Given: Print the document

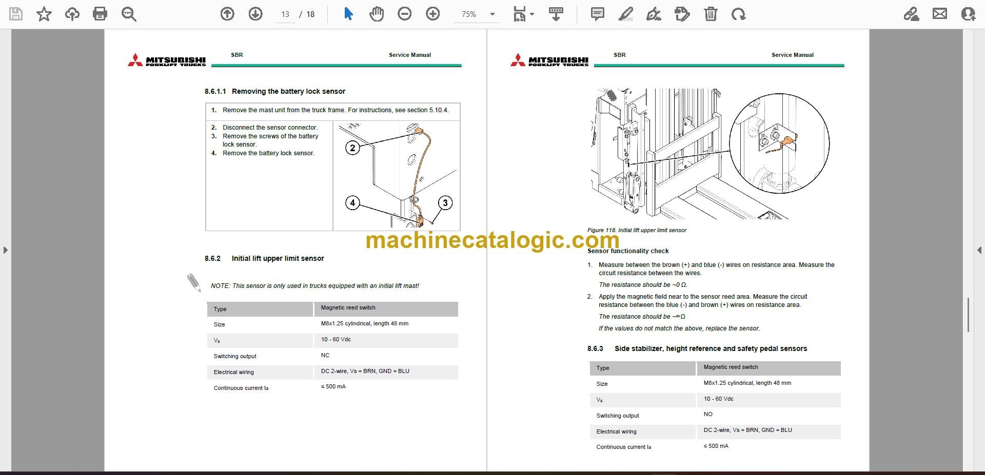Looking at the screenshot, I should click(100, 14).
